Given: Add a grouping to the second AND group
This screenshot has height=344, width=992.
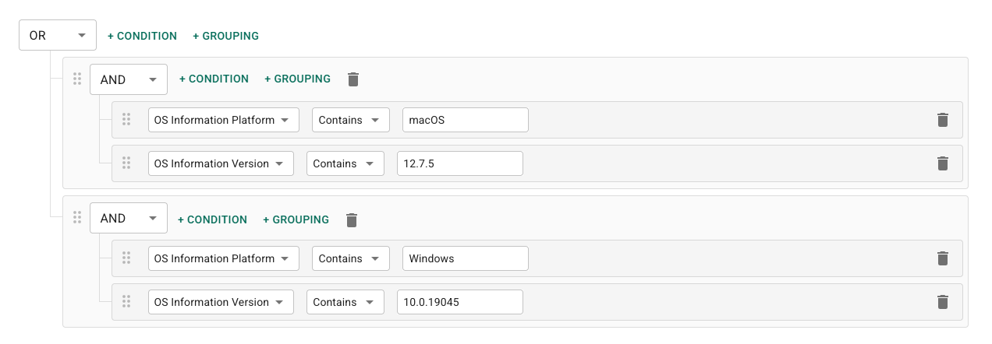Looking at the screenshot, I should coord(296,219).
